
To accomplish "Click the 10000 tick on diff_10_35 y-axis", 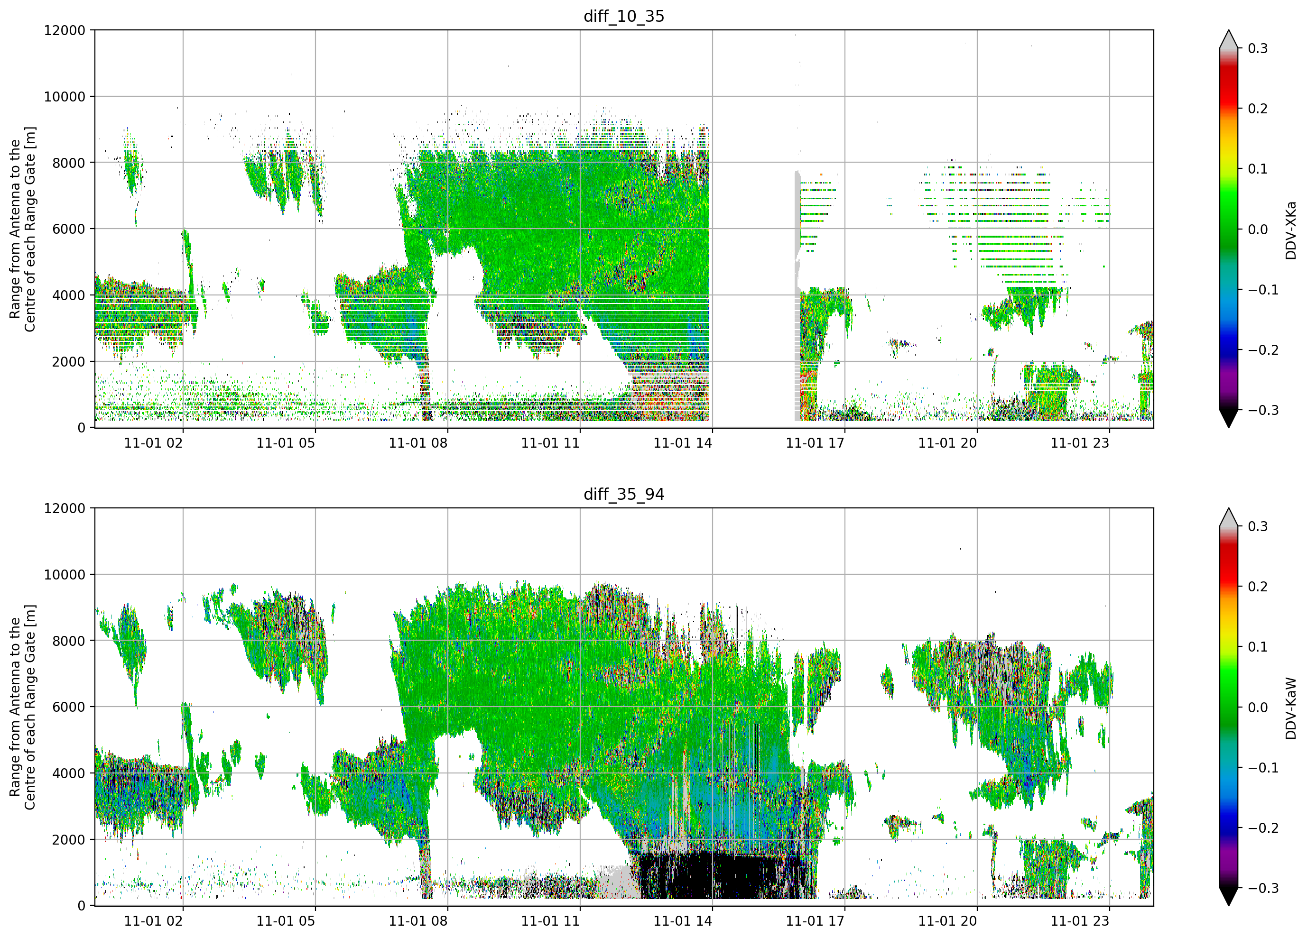I will click(65, 96).
